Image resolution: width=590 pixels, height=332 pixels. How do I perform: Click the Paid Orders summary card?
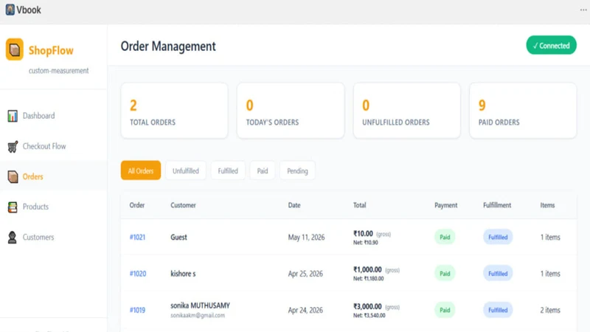523,111
